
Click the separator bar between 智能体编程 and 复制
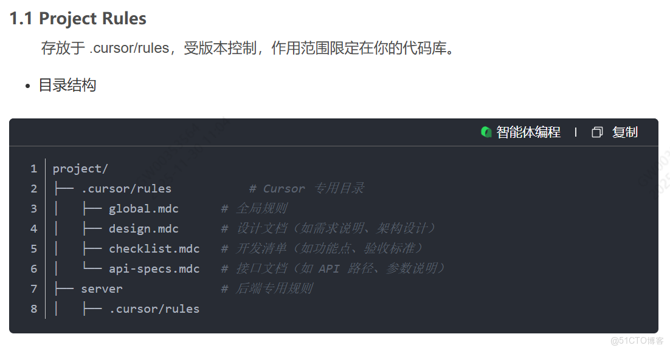coord(576,132)
